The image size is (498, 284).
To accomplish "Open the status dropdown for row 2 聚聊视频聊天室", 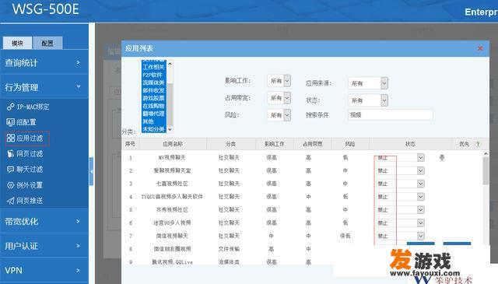I will tap(420, 170).
